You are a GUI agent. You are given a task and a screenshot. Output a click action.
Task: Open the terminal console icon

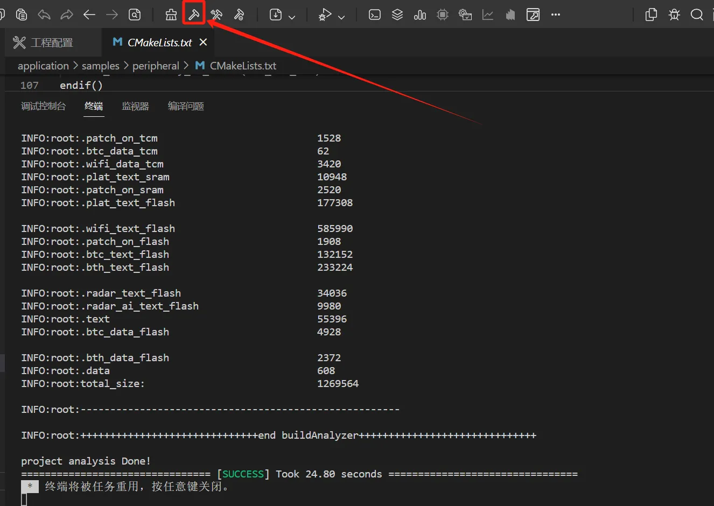coord(375,15)
